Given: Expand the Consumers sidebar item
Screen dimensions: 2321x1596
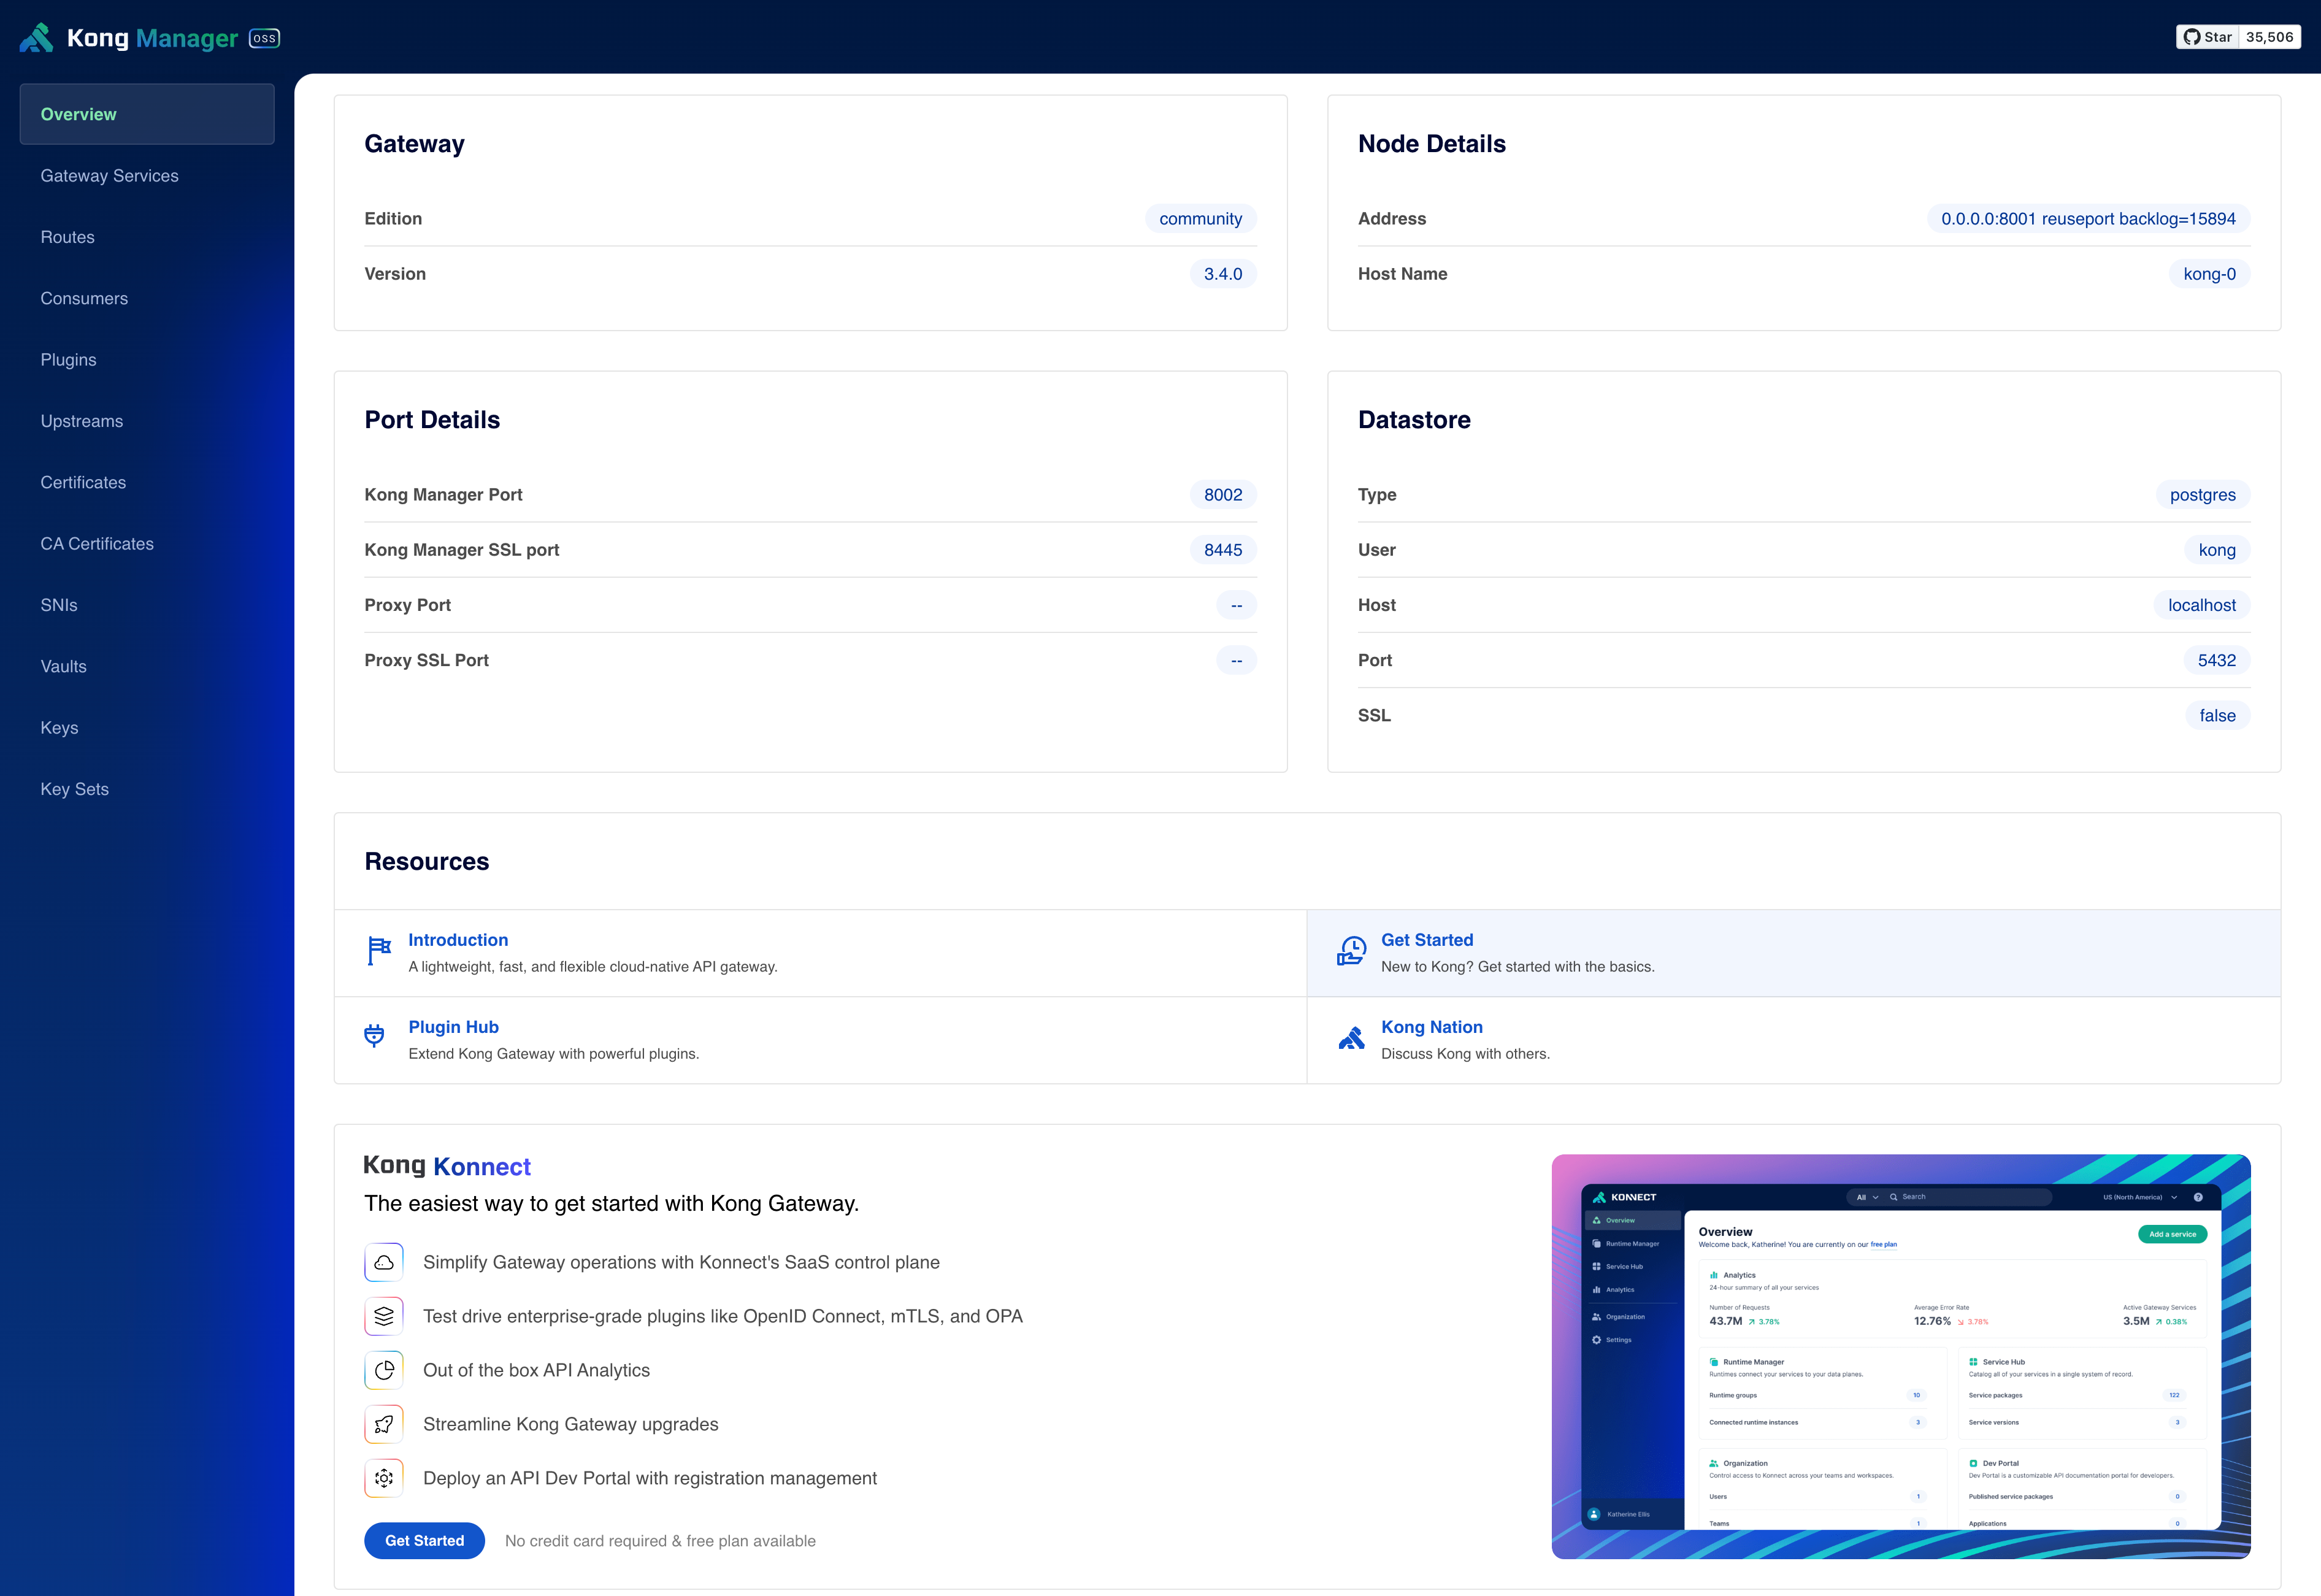Looking at the screenshot, I should coord(83,298).
